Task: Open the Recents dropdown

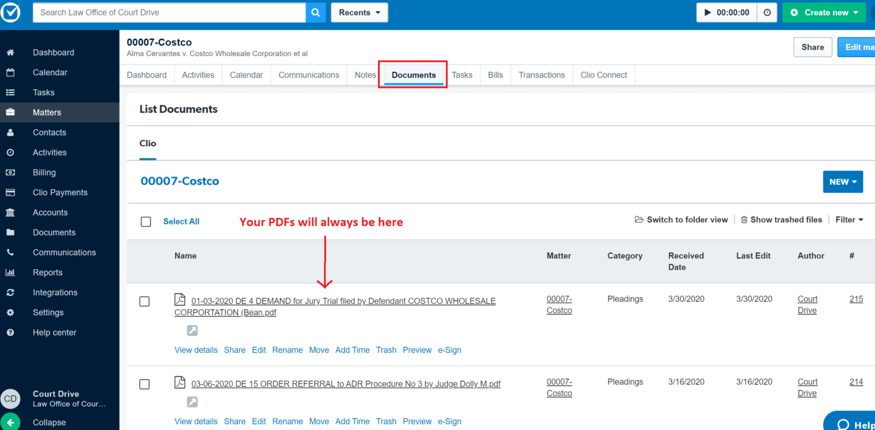Action: [x=359, y=12]
